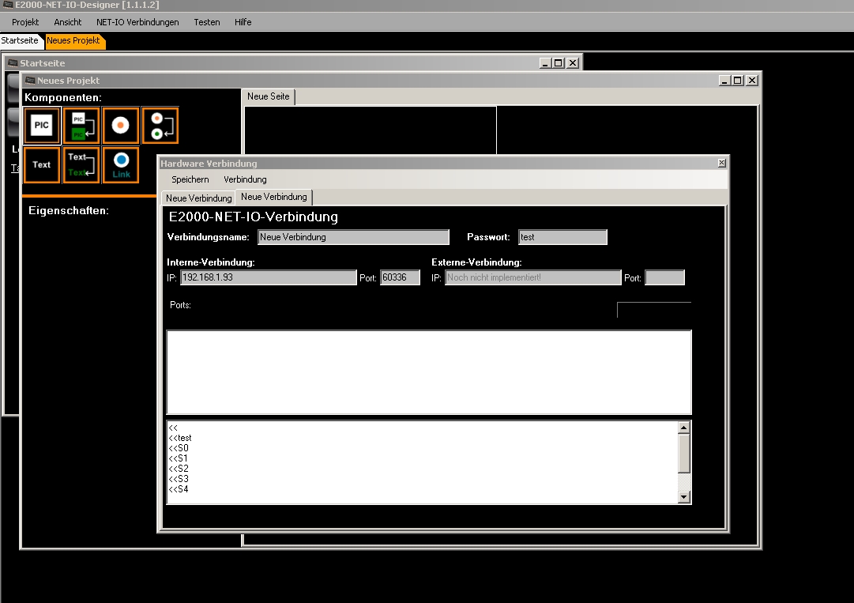This screenshot has width=854, height=603.
Task: Select the single orange indicator component
Action: pyautogui.click(x=120, y=125)
